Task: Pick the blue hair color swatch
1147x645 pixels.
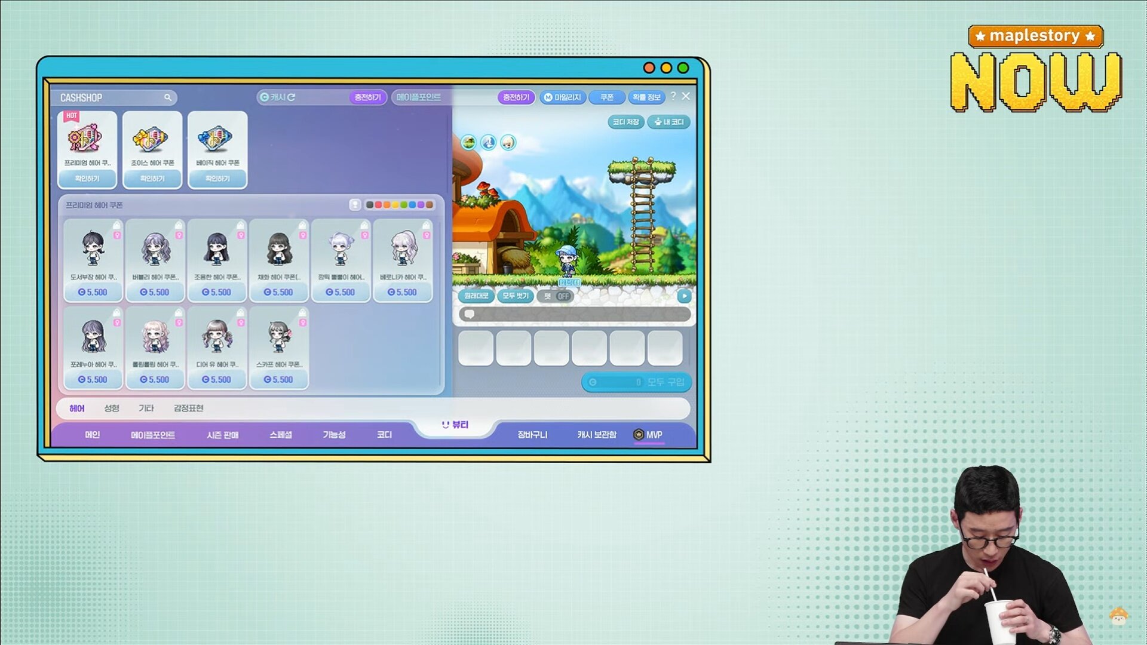Action: coord(412,205)
